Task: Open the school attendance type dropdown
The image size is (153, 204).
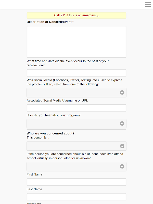Action: click(x=76, y=167)
